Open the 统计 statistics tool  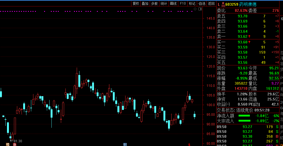point(164,3)
